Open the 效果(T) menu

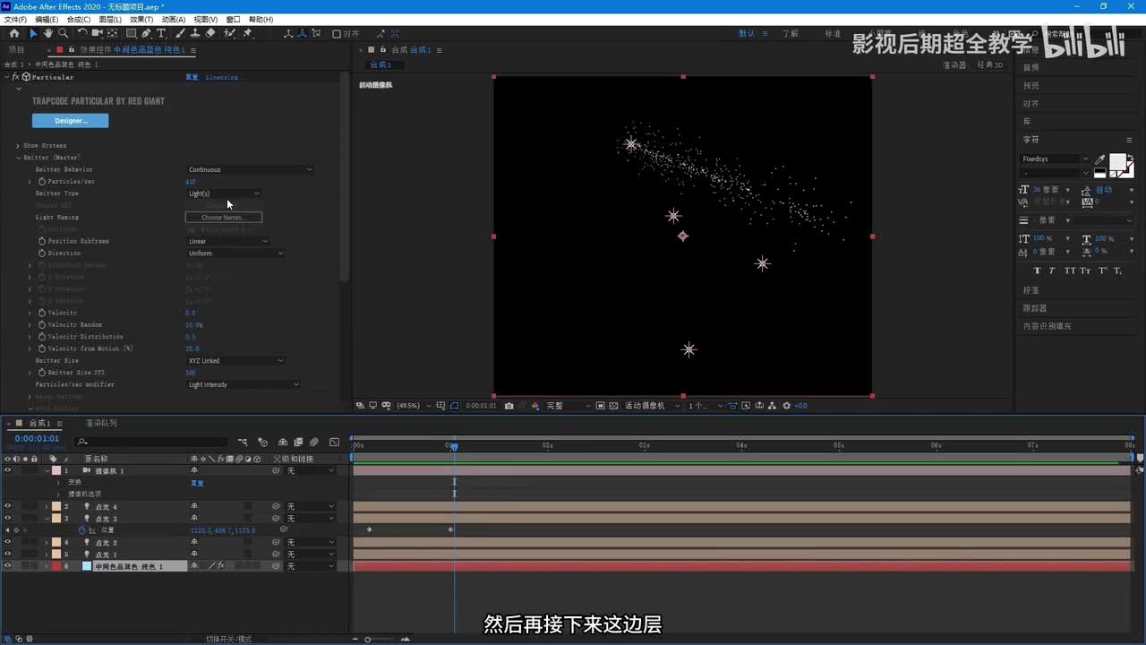click(x=141, y=19)
